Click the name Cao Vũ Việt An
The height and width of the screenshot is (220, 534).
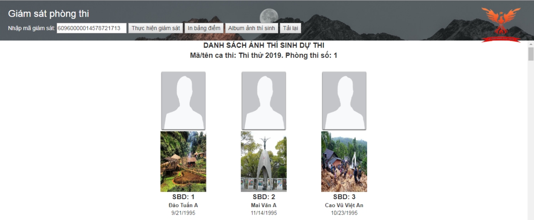click(x=344, y=205)
